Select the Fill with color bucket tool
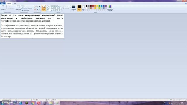187x105 pixels. [37, 7]
